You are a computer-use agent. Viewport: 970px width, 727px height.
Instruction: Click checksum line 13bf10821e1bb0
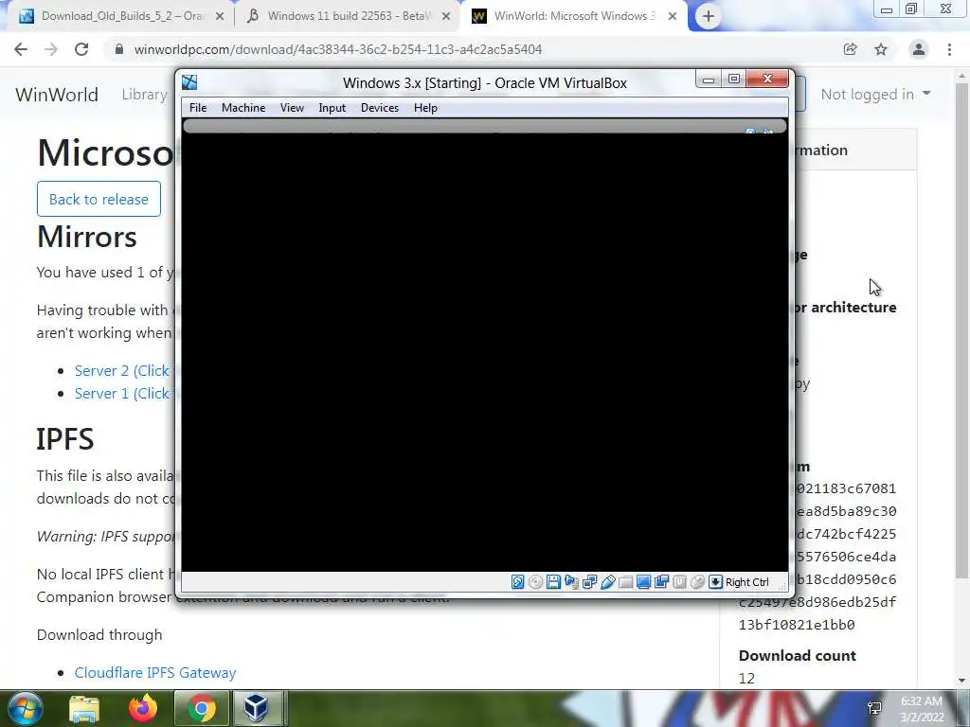pyautogui.click(x=797, y=625)
